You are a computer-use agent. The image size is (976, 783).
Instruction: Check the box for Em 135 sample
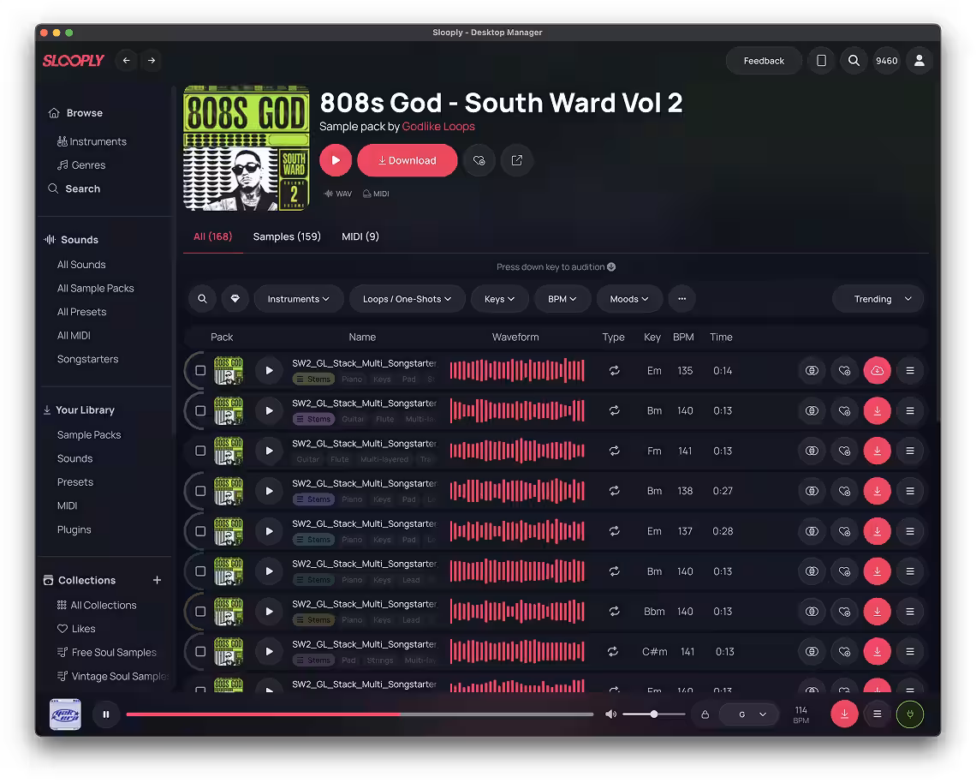pyautogui.click(x=200, y=371)
